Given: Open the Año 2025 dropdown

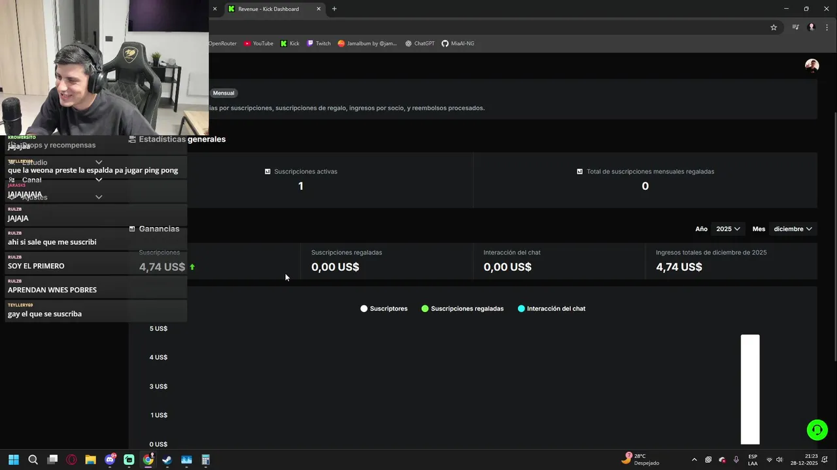Looking at the screenshot, I should point(728,229).
